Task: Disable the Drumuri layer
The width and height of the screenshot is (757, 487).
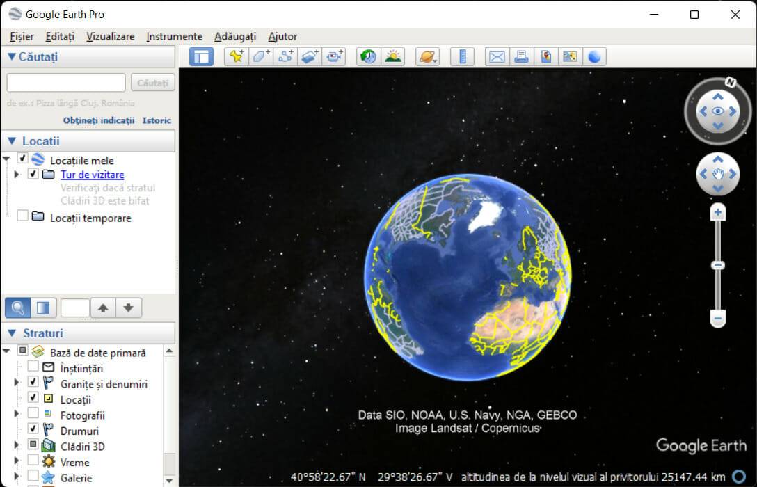Action: [x=33, y=430]
